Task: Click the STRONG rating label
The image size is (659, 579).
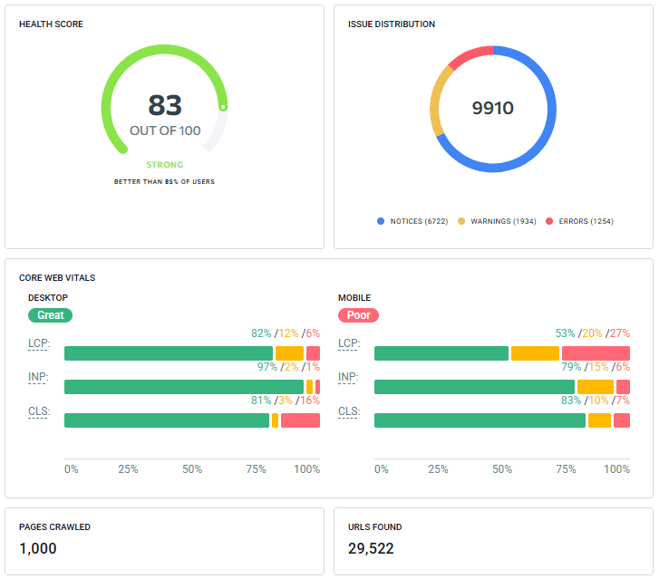Action: 165,165
